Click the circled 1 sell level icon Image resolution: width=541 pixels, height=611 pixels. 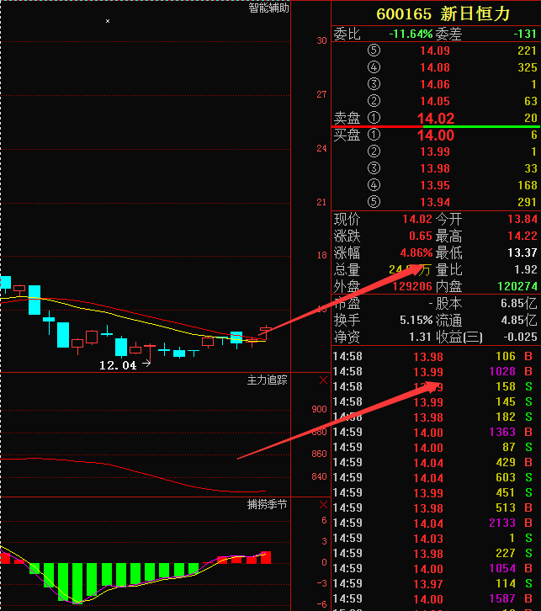pos(374,118)
